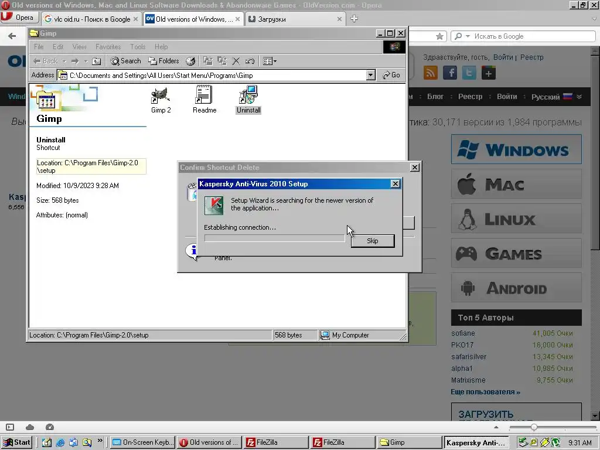The width and height of the screenshot is (600, 450).
Task: Click the RSS feed icon on OldVersion page
Action: (x=431, y=73)
